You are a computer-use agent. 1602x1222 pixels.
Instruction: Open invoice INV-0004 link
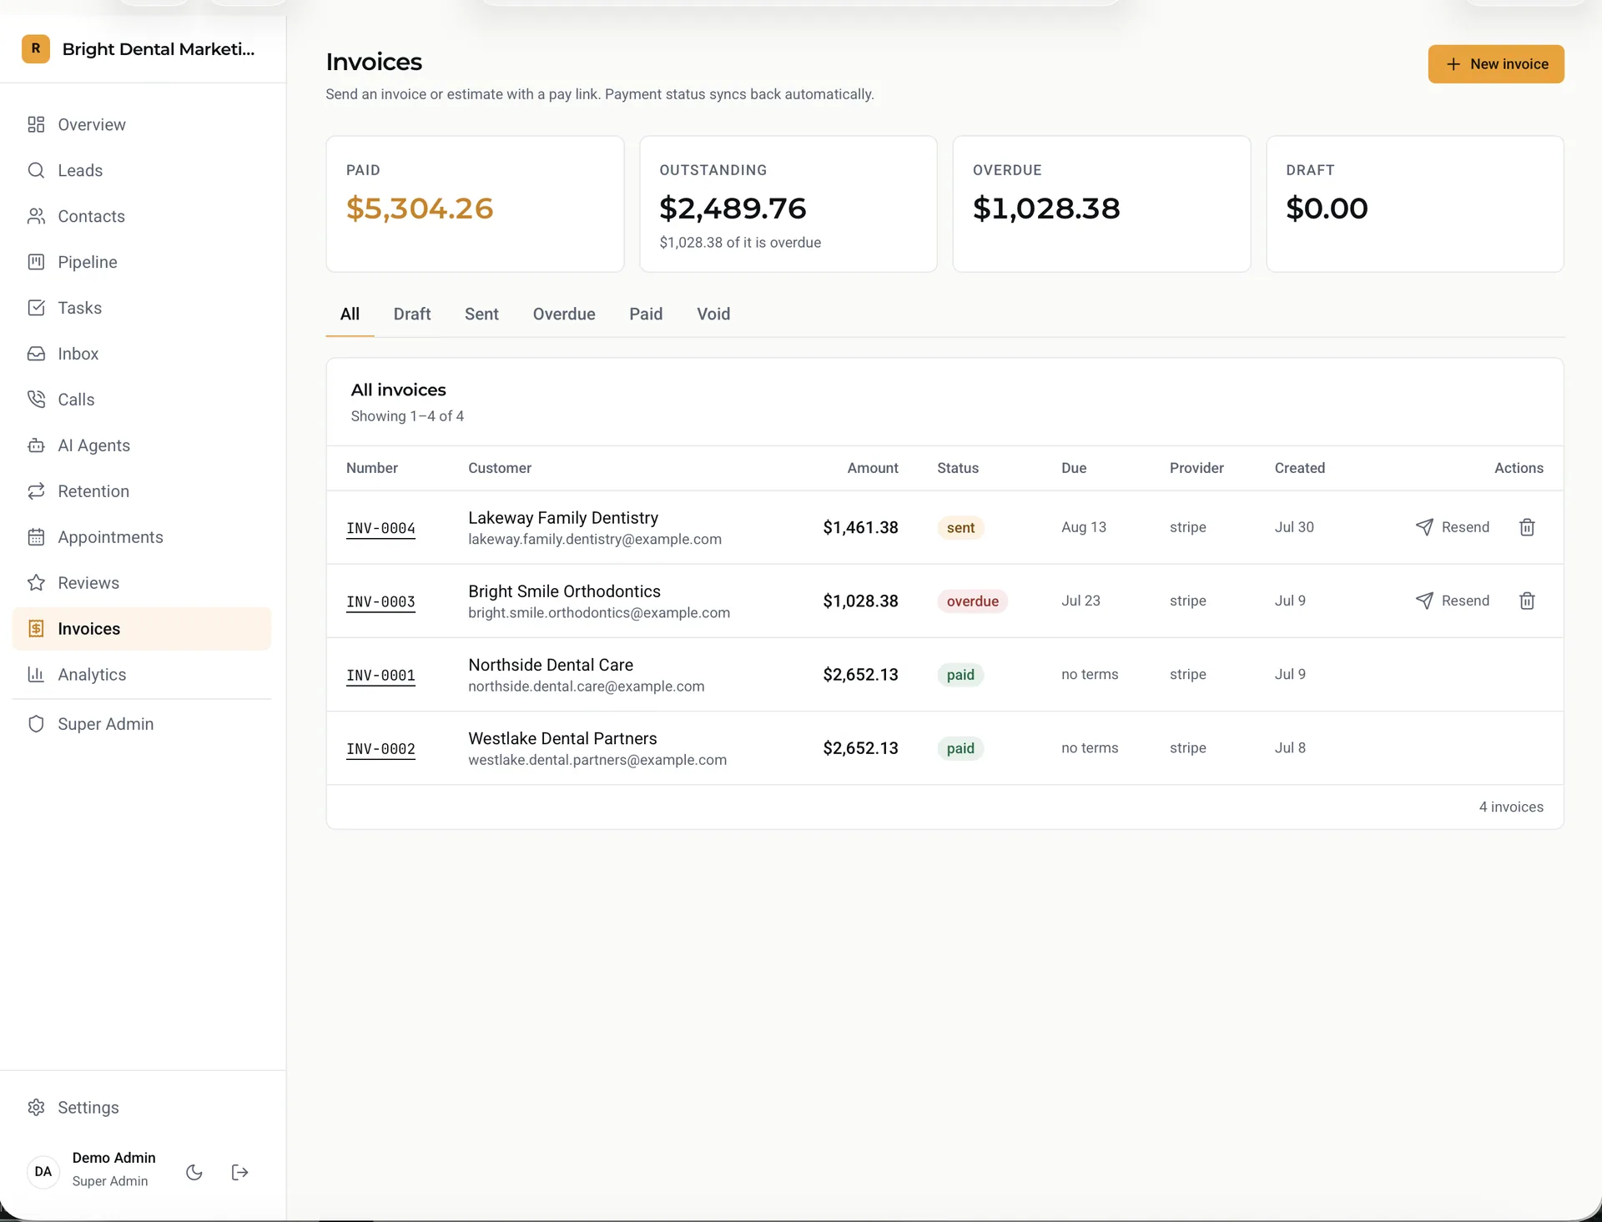pos(380,528)
